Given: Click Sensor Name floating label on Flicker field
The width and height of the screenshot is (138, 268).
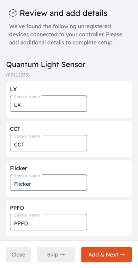Looking at the screenshot, I should coord(27,176).
